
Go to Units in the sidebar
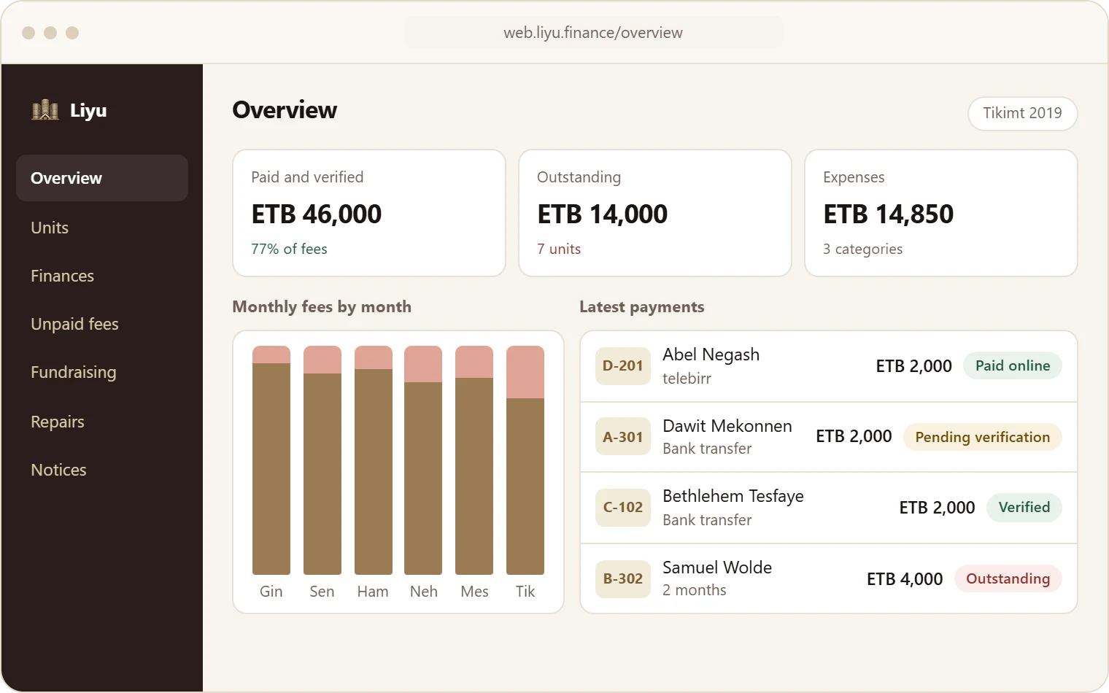coord(50,228)
